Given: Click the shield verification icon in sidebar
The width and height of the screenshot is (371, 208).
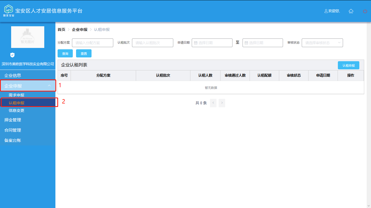Looking at the screenshot, I should tap(12, 55).
